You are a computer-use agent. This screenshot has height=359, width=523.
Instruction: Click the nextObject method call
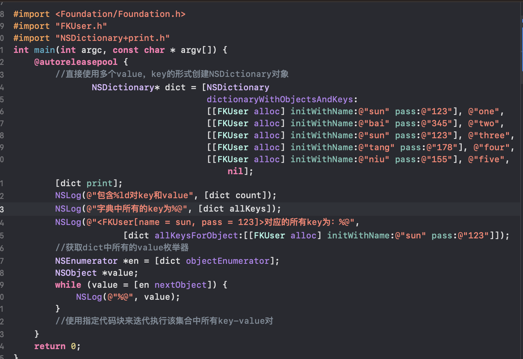click(x=180, y=285)
